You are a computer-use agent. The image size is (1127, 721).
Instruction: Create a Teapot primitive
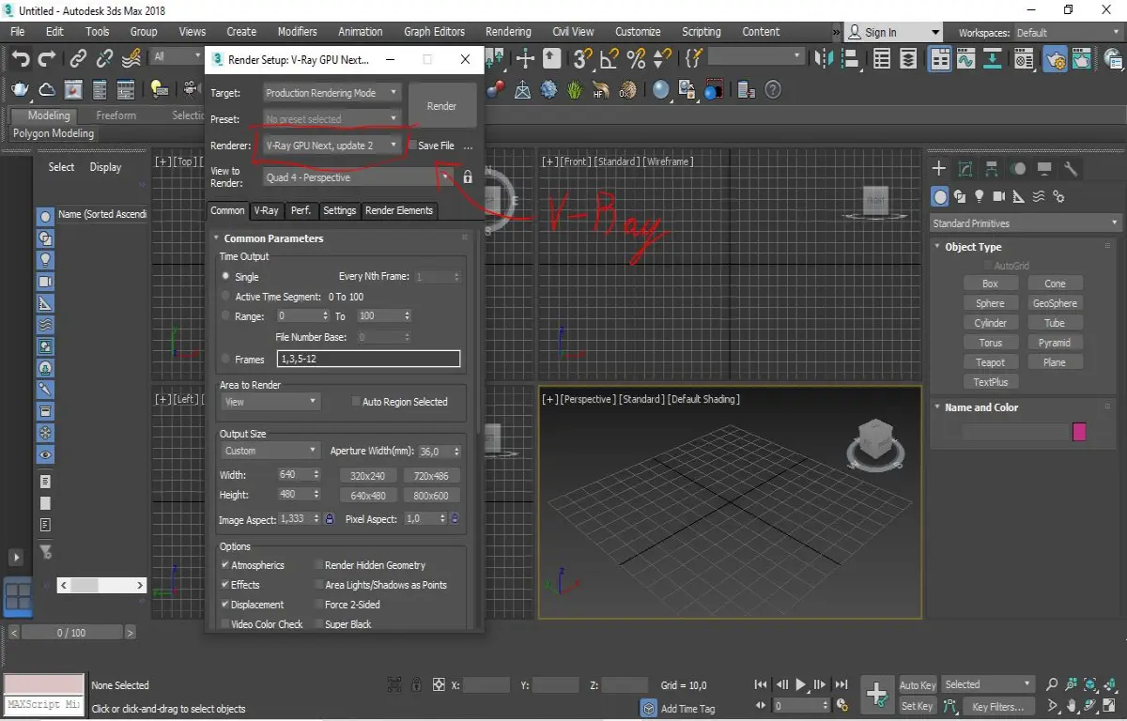point(990,362)
